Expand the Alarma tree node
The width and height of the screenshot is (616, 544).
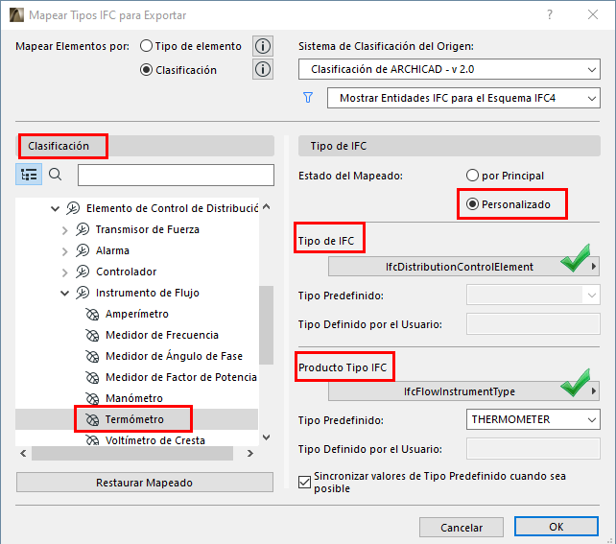[x=65, y=251]
